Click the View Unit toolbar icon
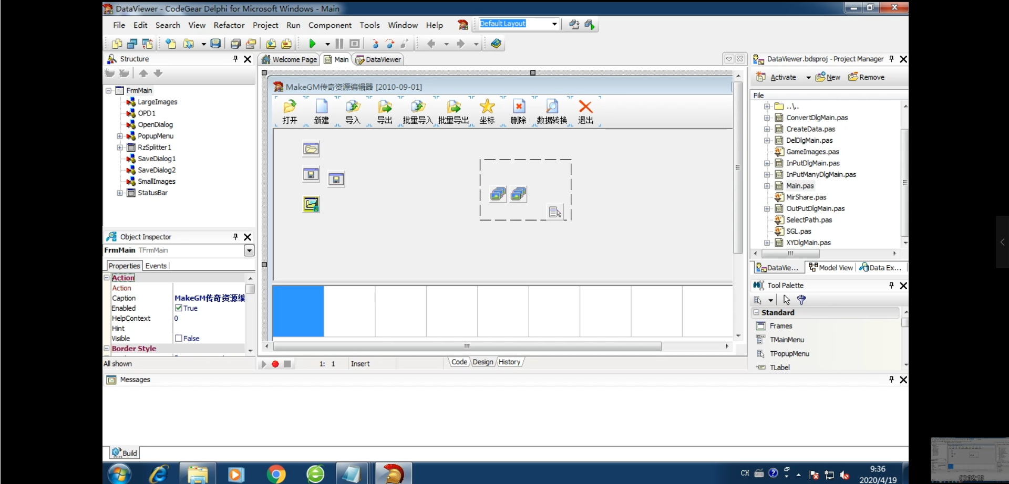Screen dimensions: 1009x484 tap(117, 44)
